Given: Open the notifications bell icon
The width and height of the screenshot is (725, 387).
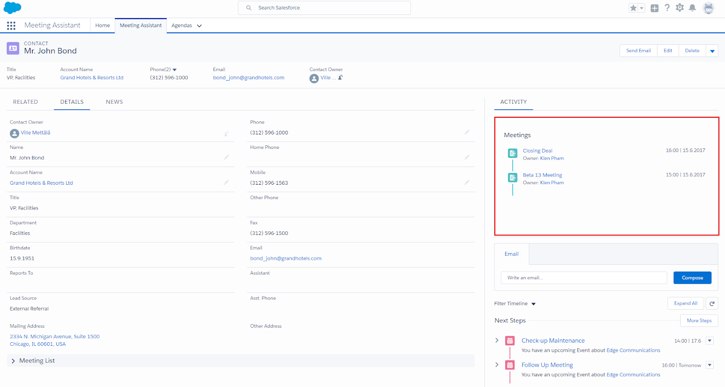Looking at the screenshot, I should (x=692, y=8).
